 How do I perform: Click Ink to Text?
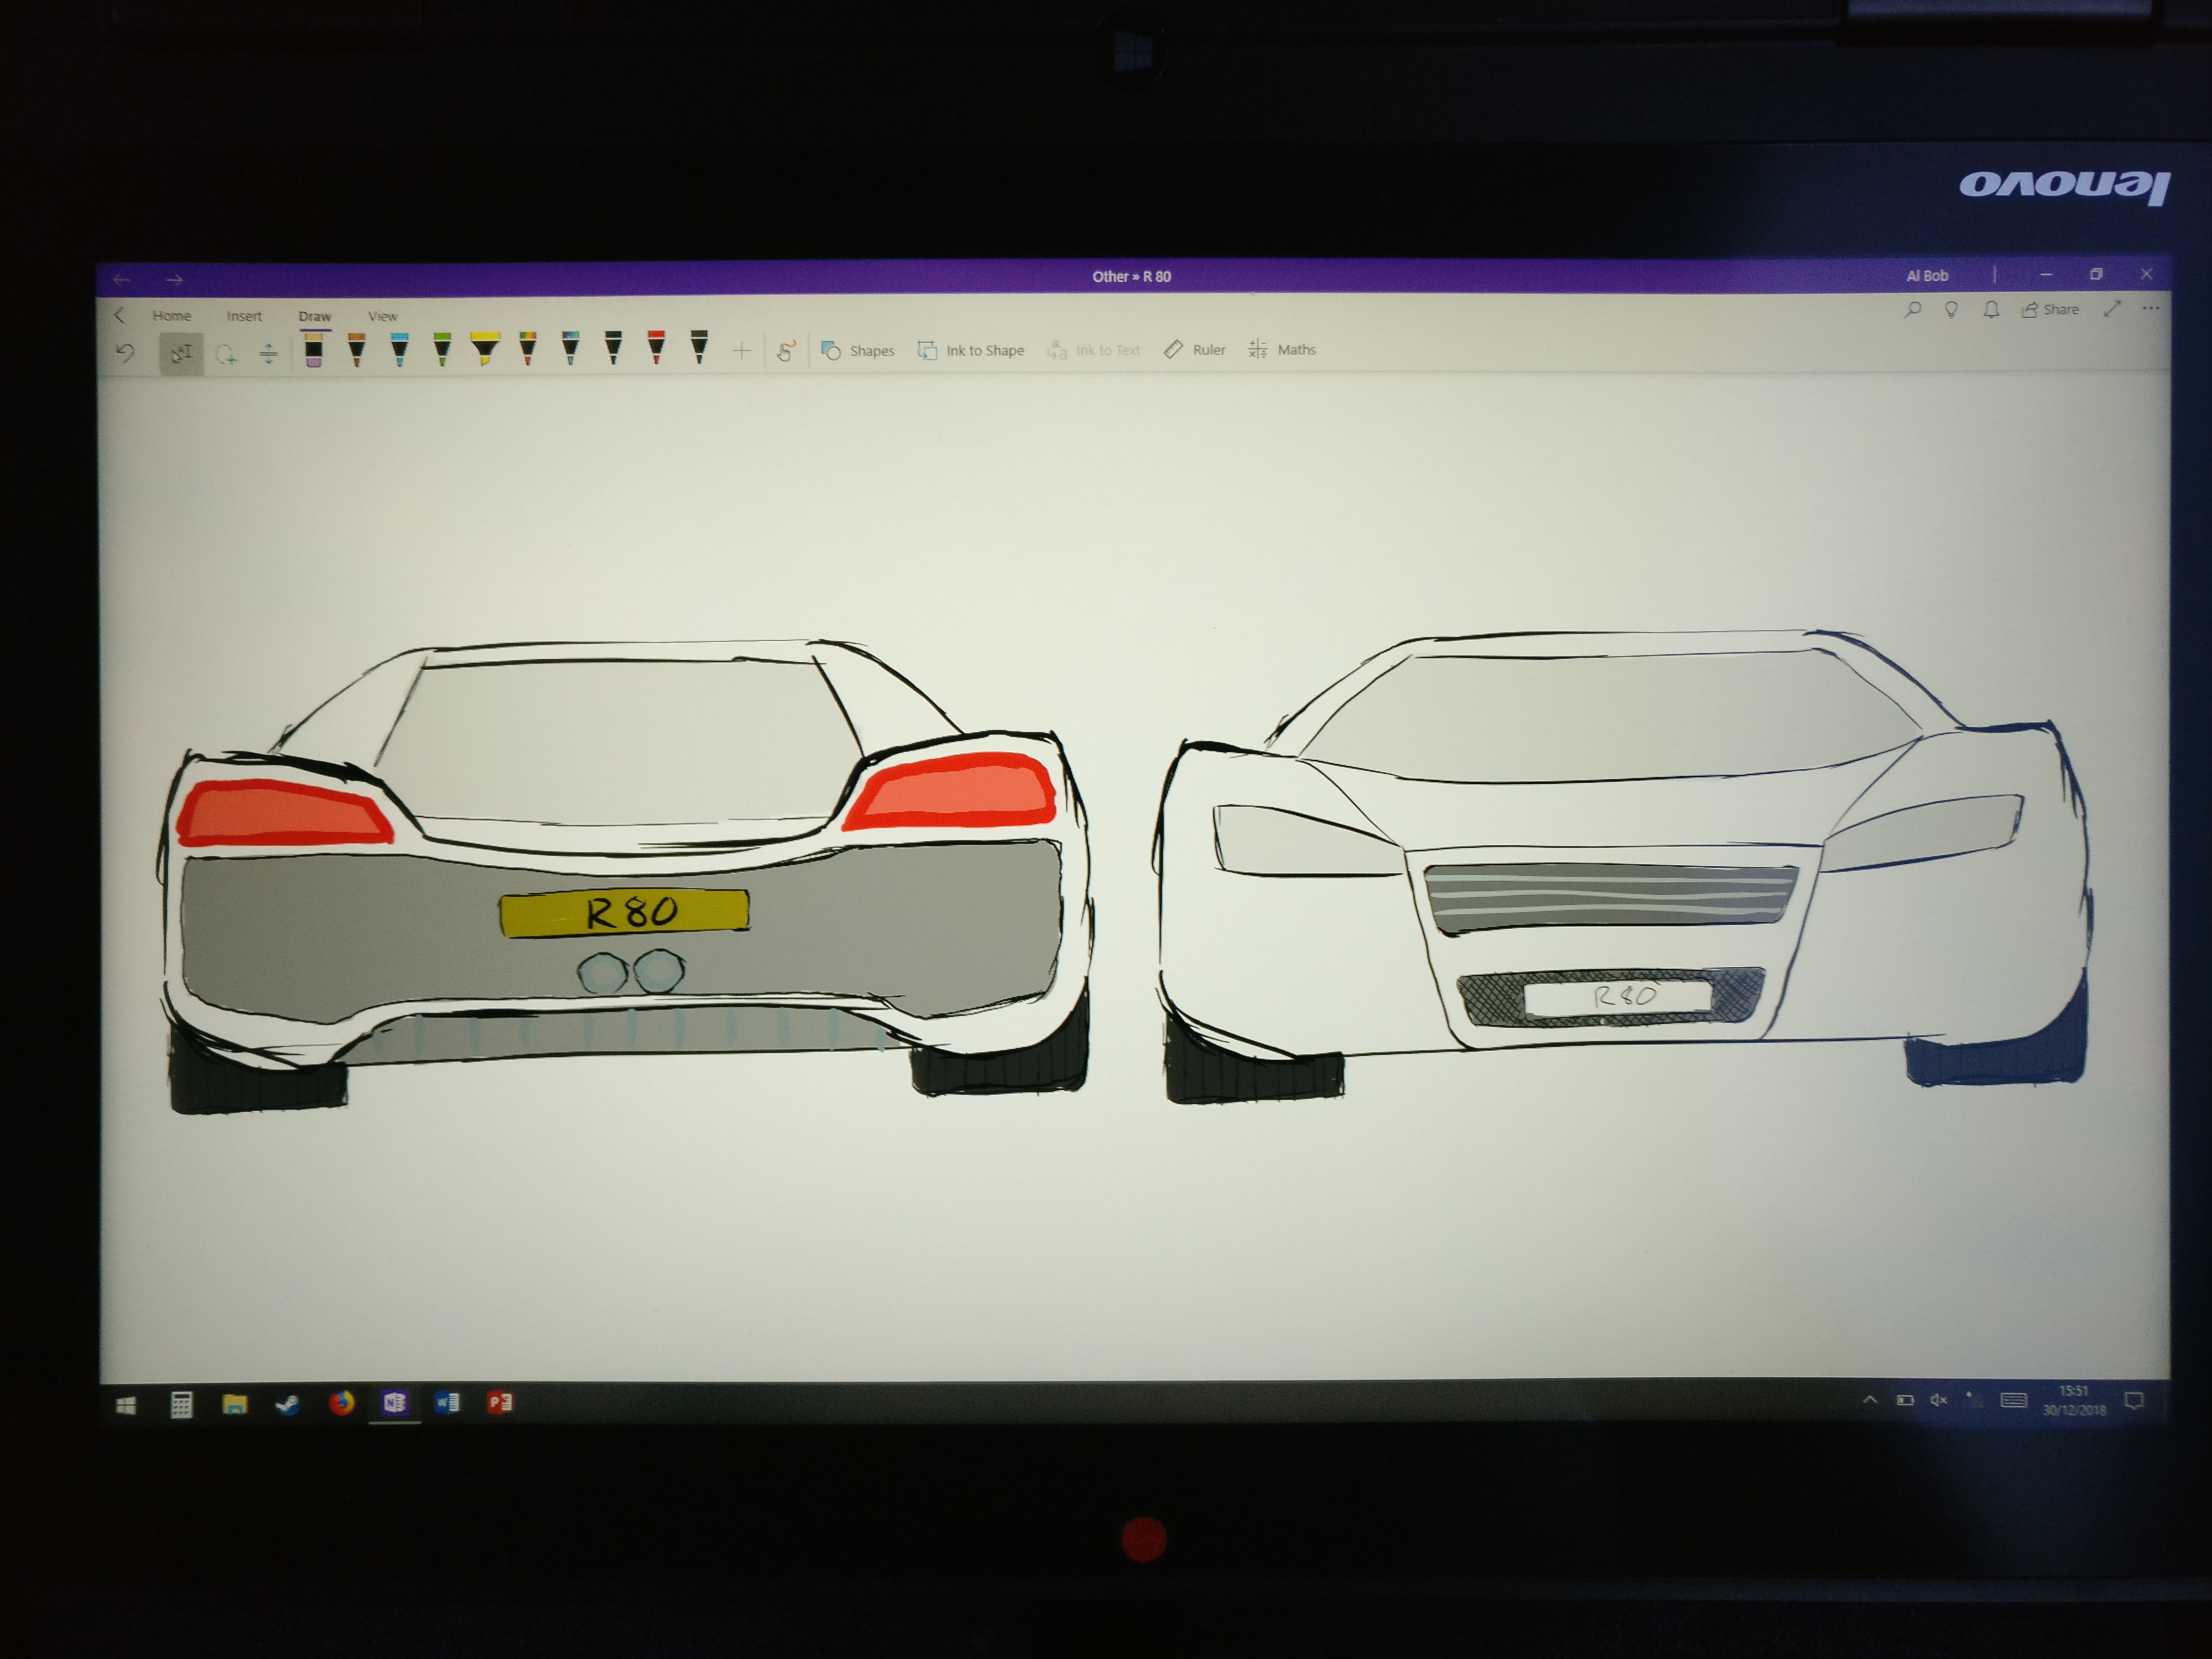1093,350
